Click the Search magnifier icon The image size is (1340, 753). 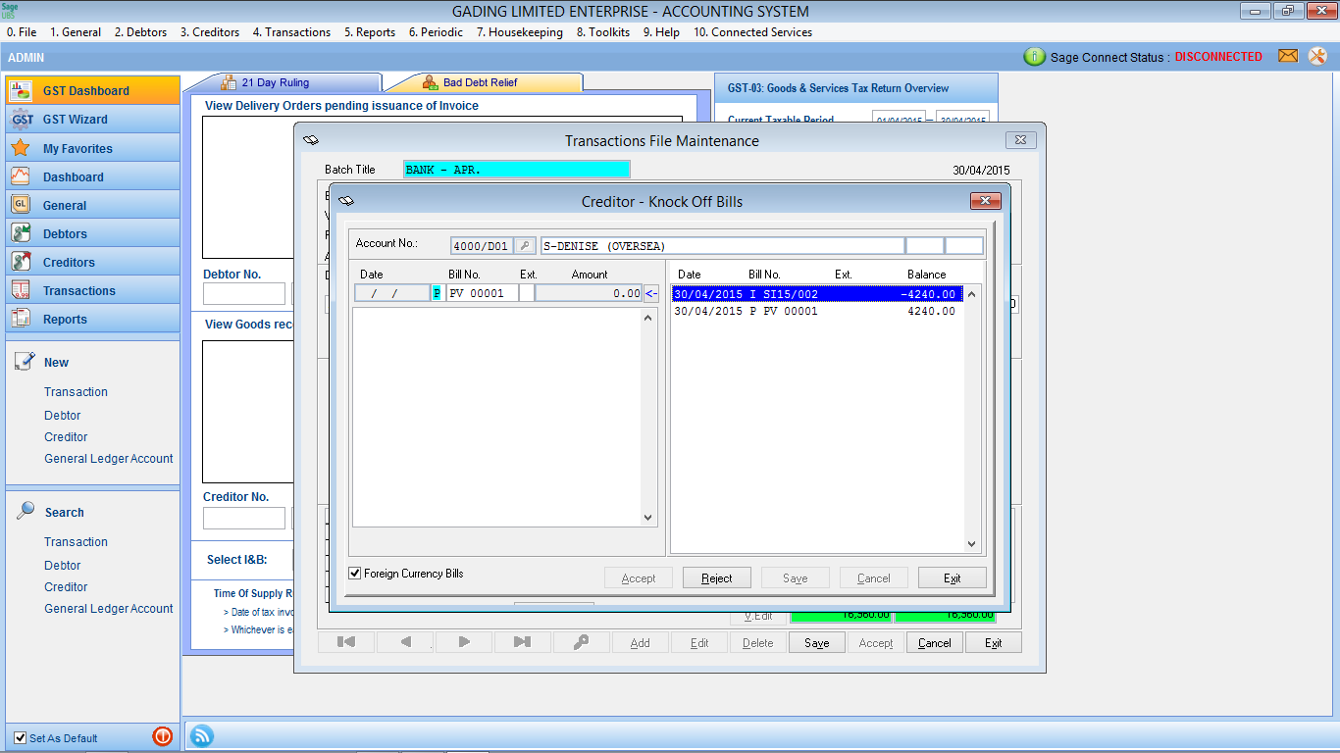(x=25, y=511)
